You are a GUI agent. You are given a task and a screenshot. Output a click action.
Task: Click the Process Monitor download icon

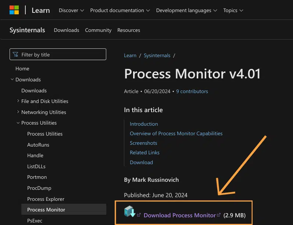(130, 211)
